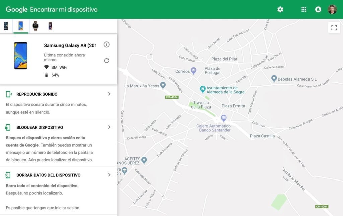Expand the Reproducir Sonido option
The width and height of the screenshot is (343, 216).
pyautogui.click(x=109, y=94)
